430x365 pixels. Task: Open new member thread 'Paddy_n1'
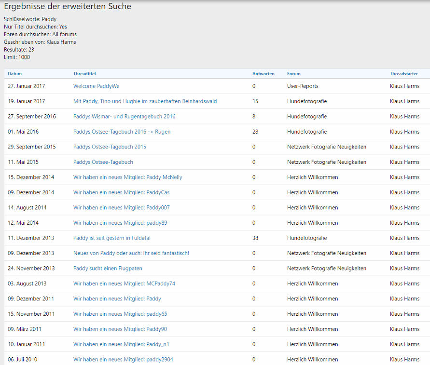click(x=121, y=344)
